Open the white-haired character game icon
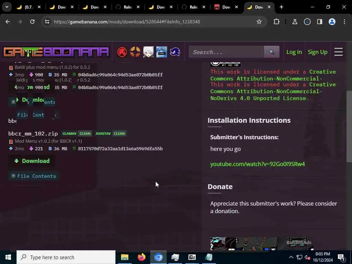Viewport: 352px width, 264px height. click(148, 52)
